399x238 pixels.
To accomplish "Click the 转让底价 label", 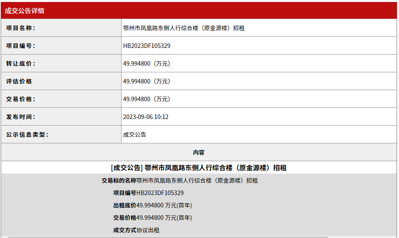I will pos(20,64).
